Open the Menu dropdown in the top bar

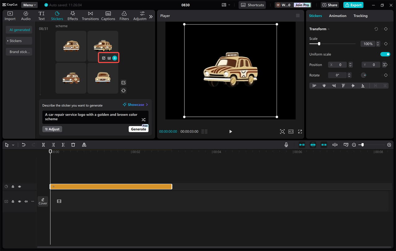(29, 5)
